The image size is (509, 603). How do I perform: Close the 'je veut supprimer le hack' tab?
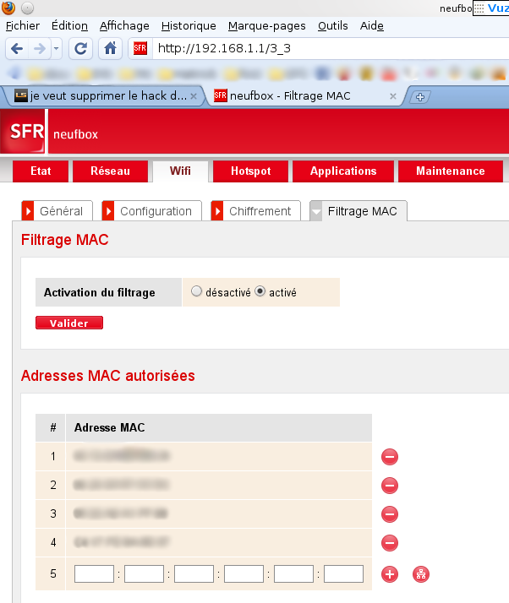tap(194, 96)
